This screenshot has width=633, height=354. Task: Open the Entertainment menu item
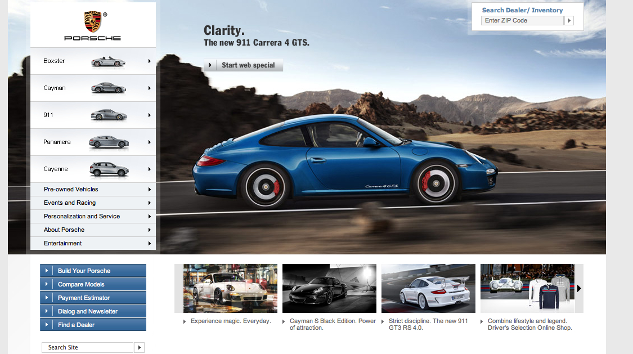[93, 244]
